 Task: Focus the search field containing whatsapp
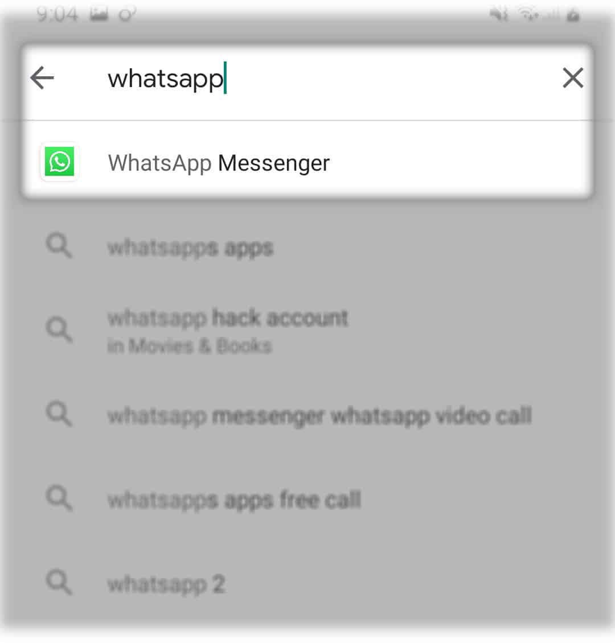tap(307, 78)
